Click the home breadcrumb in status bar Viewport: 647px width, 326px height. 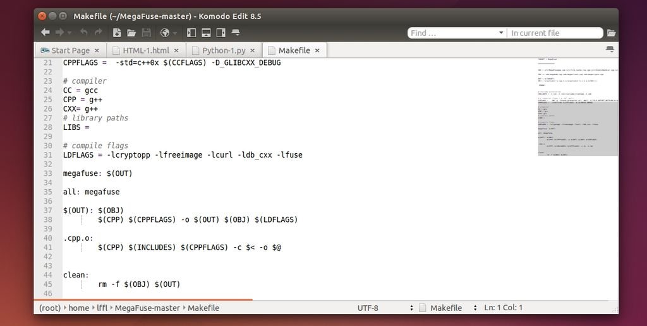(79, 308)
